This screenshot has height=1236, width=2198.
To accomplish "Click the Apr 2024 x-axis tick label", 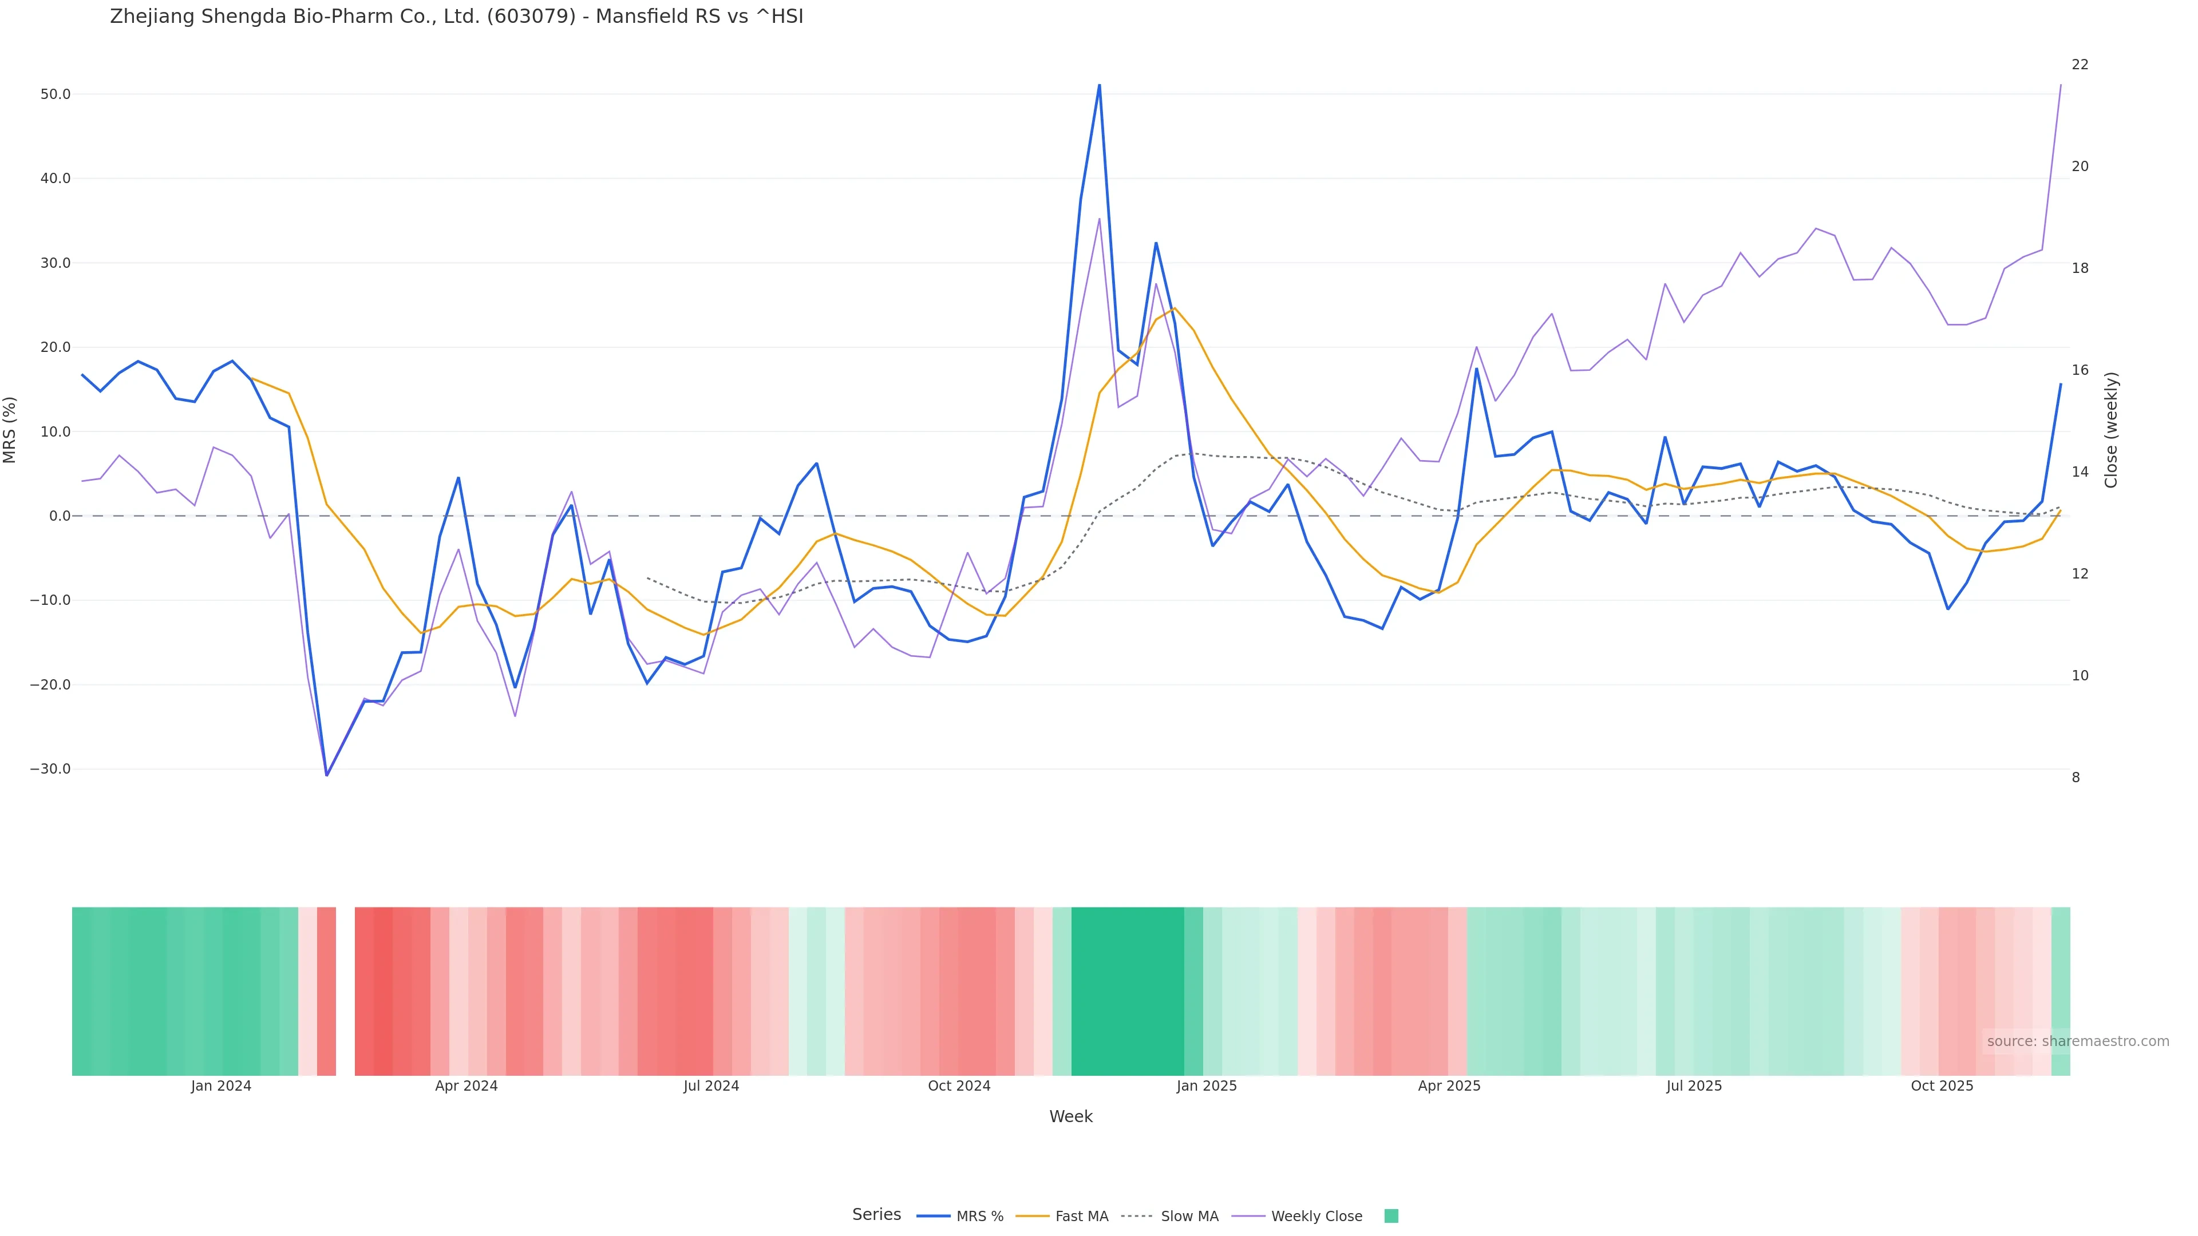I will pyautogui.click(x=466, y=1087).
